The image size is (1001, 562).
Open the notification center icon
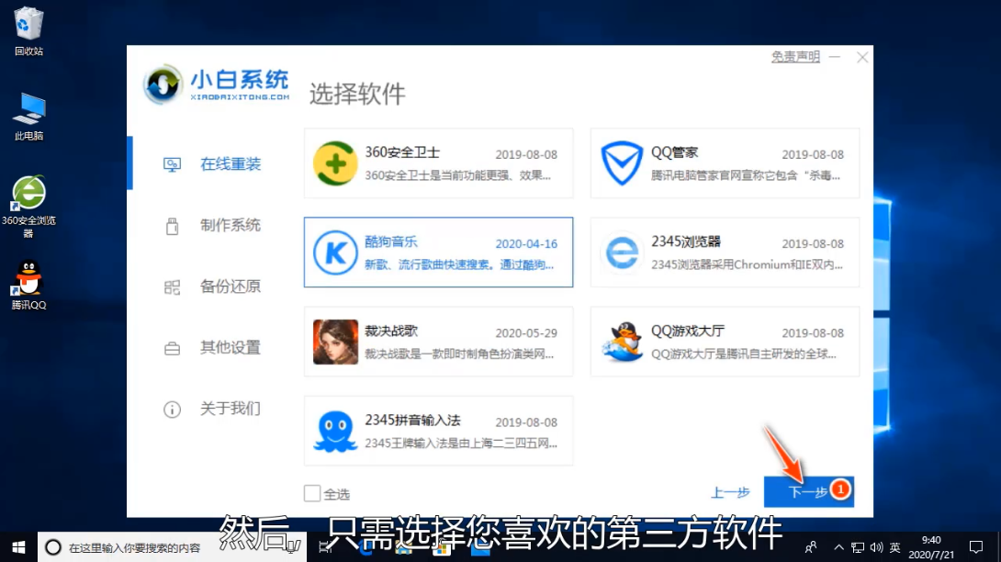(x=976, y=547)
